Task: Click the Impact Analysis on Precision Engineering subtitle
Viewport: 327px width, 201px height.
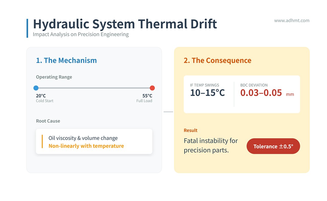Action: 81,34
